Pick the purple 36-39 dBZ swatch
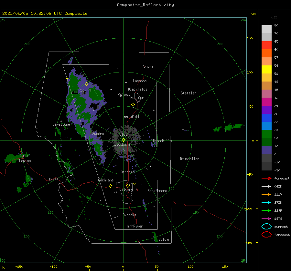 (x=266, y=110)
